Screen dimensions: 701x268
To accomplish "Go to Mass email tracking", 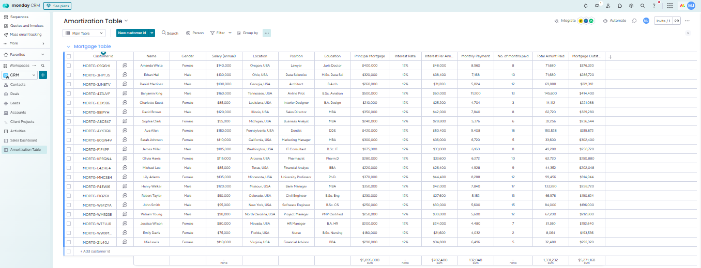I will [26, 35].
